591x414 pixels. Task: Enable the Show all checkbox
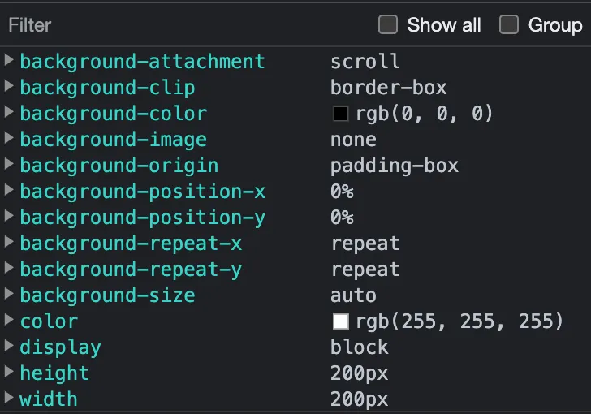388,25
